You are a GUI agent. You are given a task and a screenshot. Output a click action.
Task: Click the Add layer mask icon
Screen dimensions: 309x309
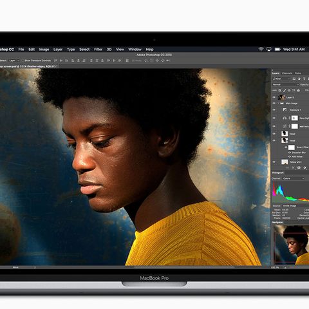click(x=299, y=167)
